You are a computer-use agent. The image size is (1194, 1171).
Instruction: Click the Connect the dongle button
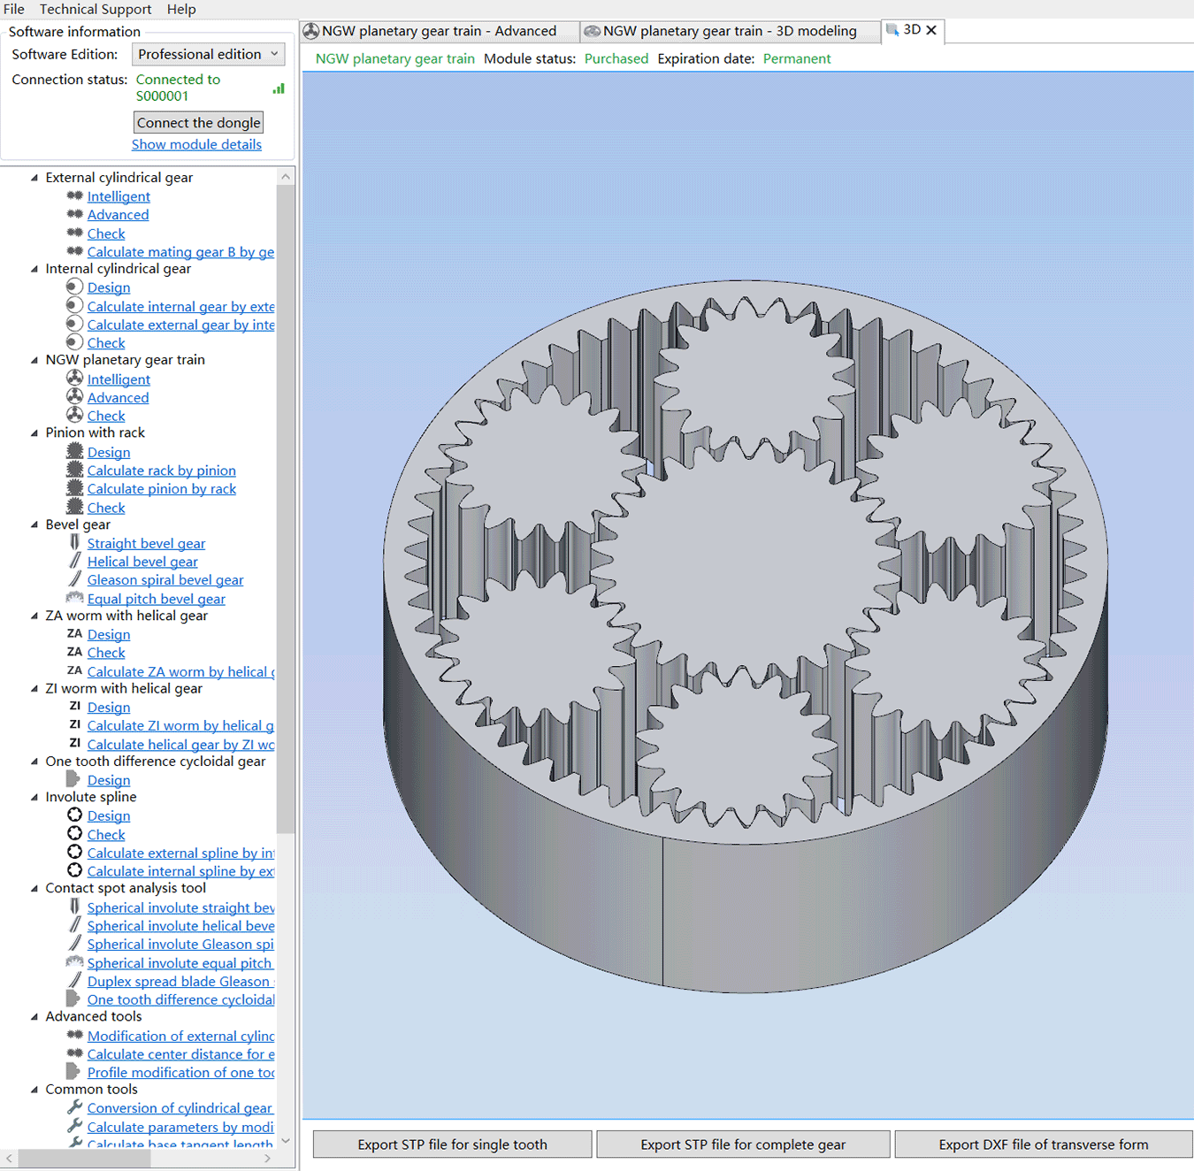pyautogui.click(x=198, y=123)
